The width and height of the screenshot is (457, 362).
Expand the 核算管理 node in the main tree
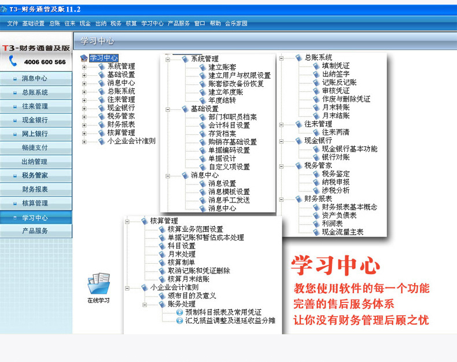tap(84, 134)
